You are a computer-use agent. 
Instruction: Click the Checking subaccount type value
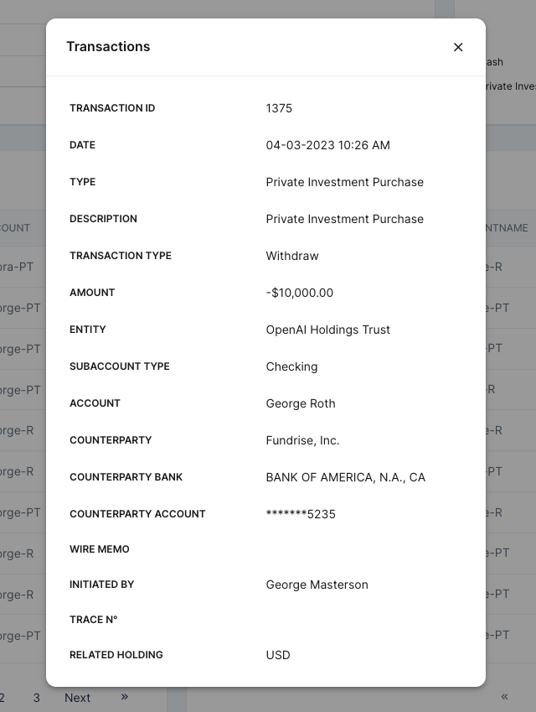click(291, 366)
